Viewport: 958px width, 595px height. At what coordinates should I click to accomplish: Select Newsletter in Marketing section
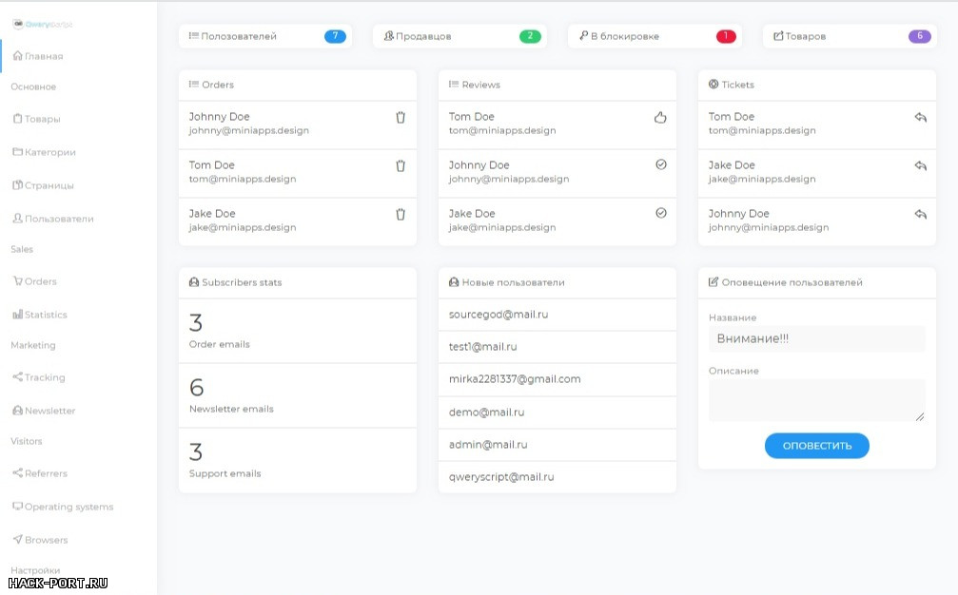coord(49,411)
